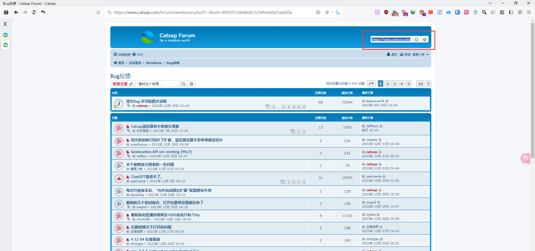The image size is (535, 251).
Task: Click the header forum search input
Action: (391, 40)
